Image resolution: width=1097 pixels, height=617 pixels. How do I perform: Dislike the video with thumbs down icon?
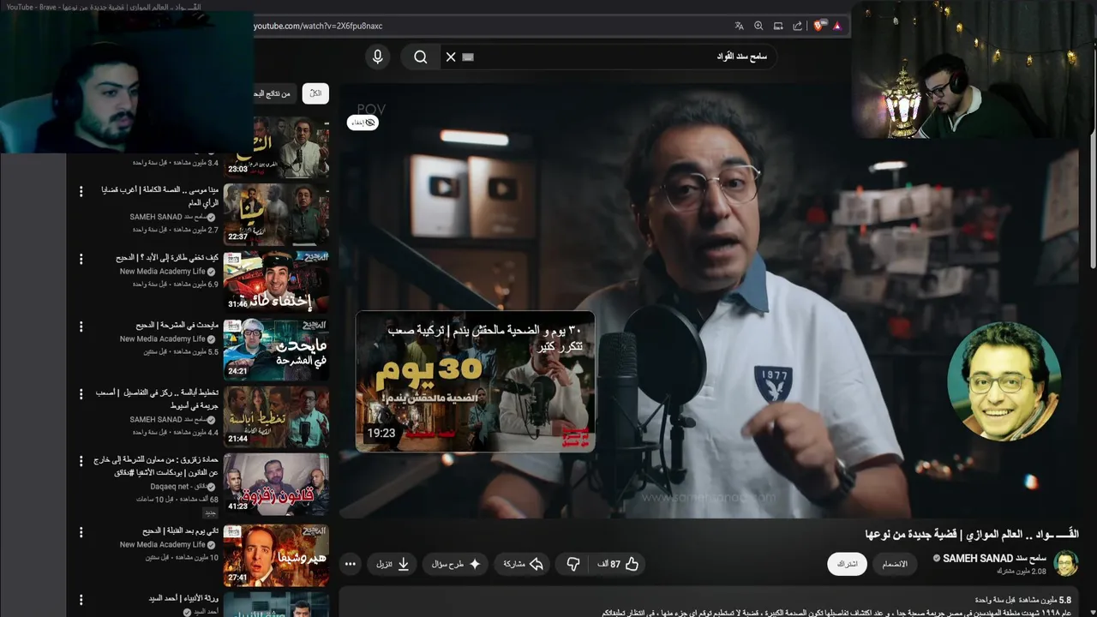click(x=573, y=564)
